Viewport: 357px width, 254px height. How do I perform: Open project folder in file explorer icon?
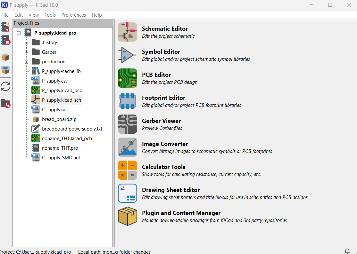(x=5, y=104)
